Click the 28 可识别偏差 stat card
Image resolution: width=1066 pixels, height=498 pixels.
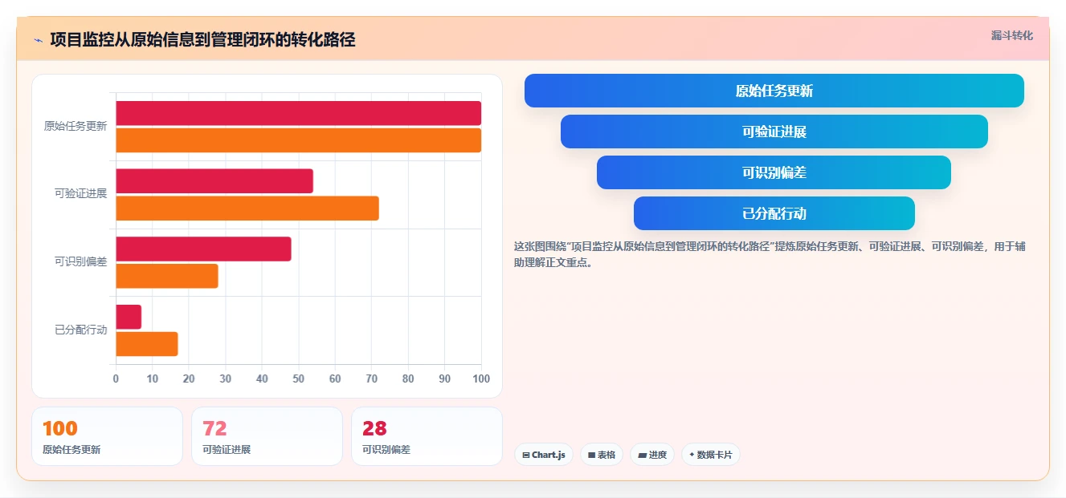tap(427, 436)
